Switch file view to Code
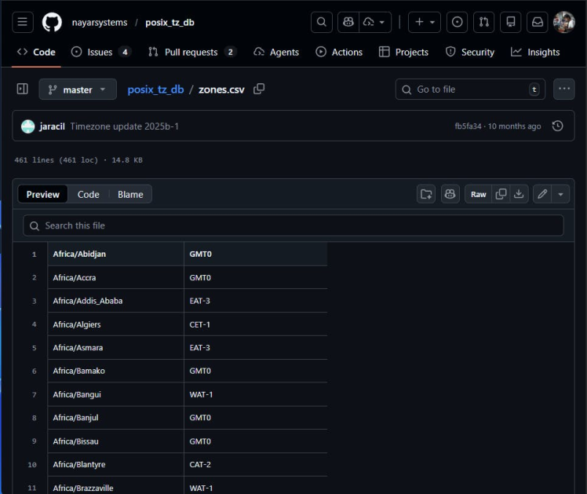The height and width of the screenshot is (494, 587). (x=88, y=195)
